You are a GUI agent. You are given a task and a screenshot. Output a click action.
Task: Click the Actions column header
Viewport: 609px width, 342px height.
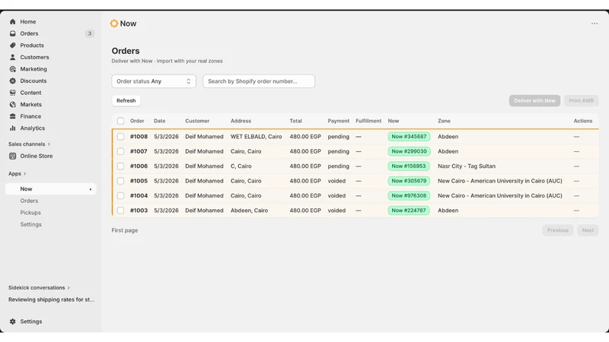coord(582,121)
